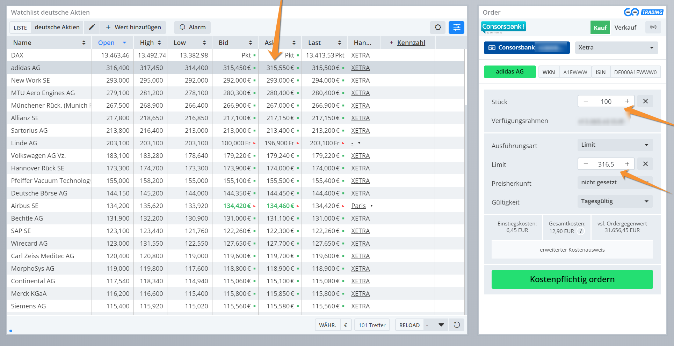This screenshot has width=674, height=346.
Task: Click the Limit price input field
Action: pos(606,164)
